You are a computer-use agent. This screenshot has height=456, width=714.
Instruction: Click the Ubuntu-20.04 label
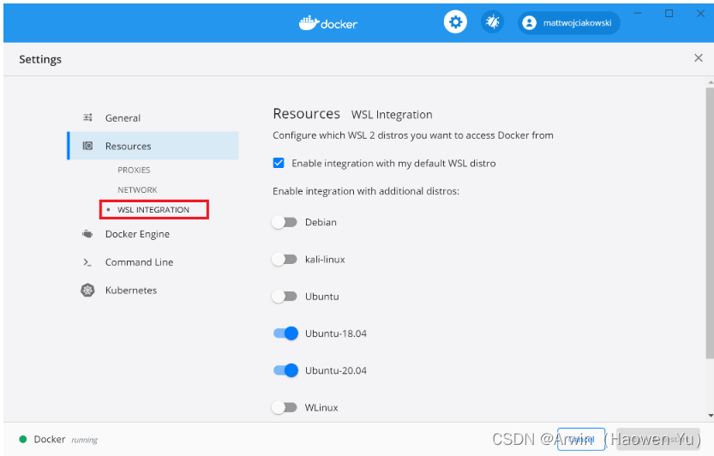click(x=336, y=370)
